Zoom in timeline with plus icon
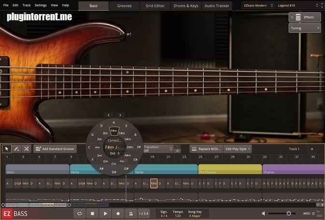The width and height of the screenshot is (325, 220). (x=322, y=205)
